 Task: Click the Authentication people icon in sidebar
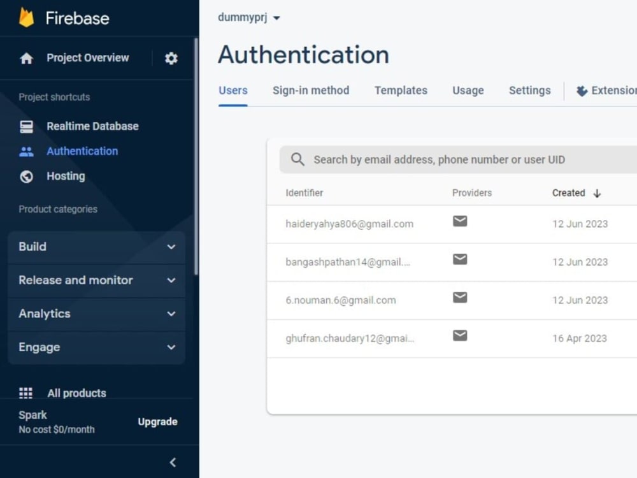(x=26, y=152)
